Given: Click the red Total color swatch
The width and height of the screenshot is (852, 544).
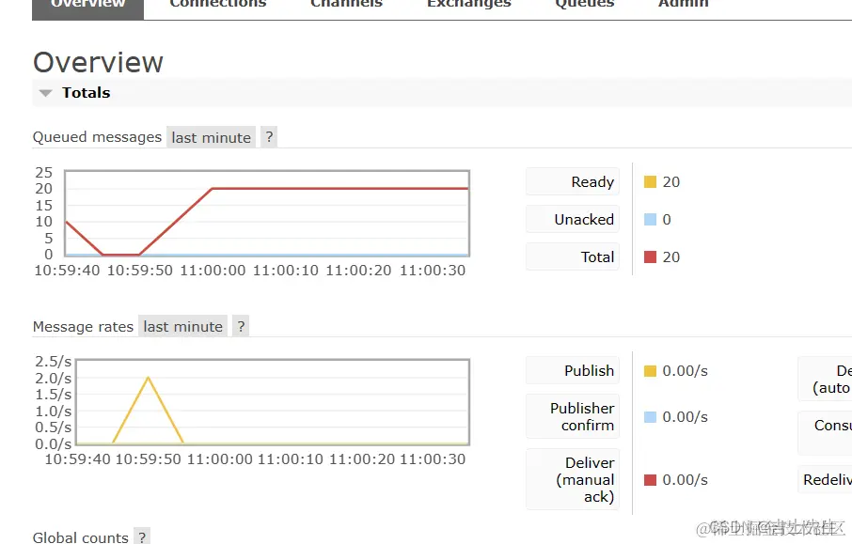Looking at the screenshot, I should point(650,256).
